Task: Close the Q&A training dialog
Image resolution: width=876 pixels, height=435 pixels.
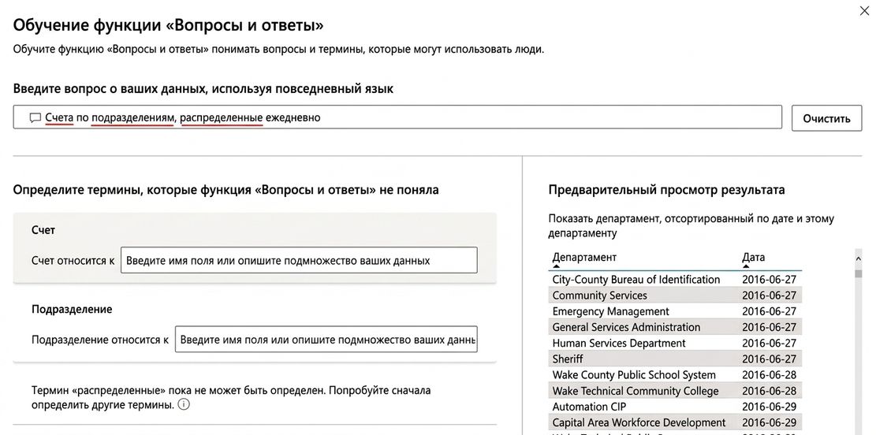Action: [863, 11]
